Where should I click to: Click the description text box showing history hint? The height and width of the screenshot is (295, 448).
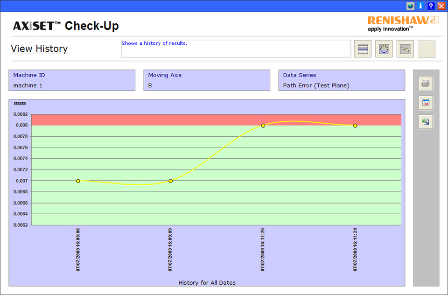[x=236, y=49]
